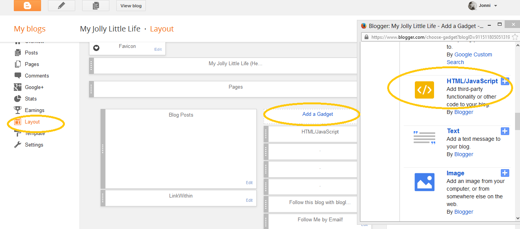The height and width of the screenshot is (229, 520).
Task: Select the pencil new-post icon
Action: [61, 5]
